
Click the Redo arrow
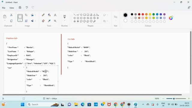click(33, 7)
